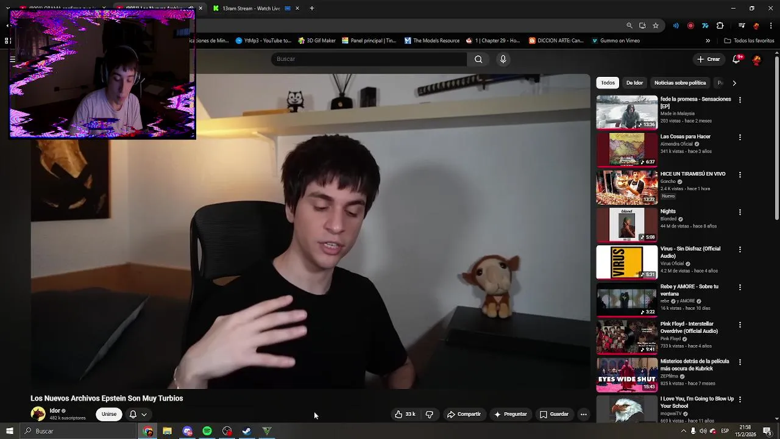Click the red record extension icon
Screen dimensions: 780x439
click(690, 26)
